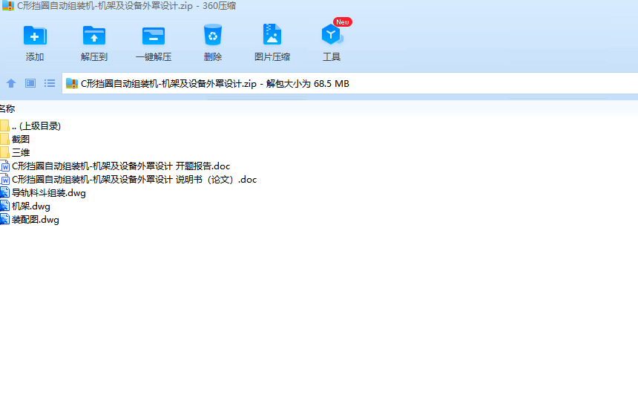
Task: Select 导轨料斗组装.dwg file
Action: coord(43,193)
